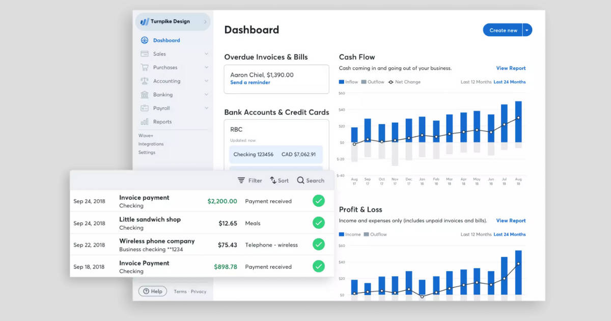Switch Cash Flow to Last 12 Months
Viewport: 611px width, 321px height.
pos(477,82)
